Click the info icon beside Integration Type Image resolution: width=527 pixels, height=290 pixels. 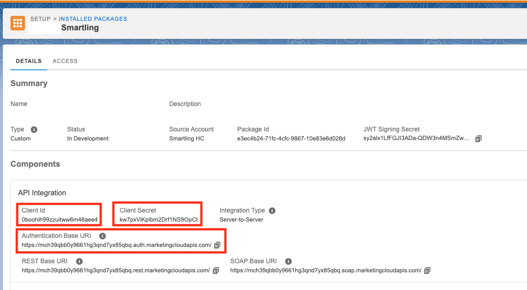272,211
